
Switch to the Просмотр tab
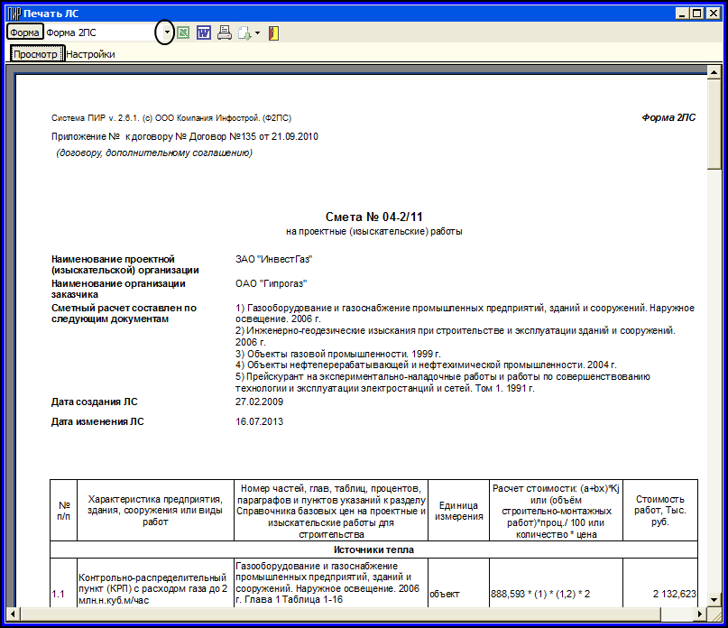pos(36,54)
